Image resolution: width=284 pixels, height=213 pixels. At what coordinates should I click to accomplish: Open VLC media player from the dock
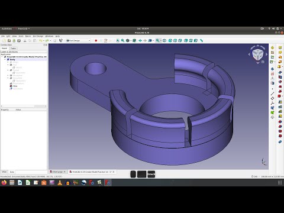click(60, 183)
